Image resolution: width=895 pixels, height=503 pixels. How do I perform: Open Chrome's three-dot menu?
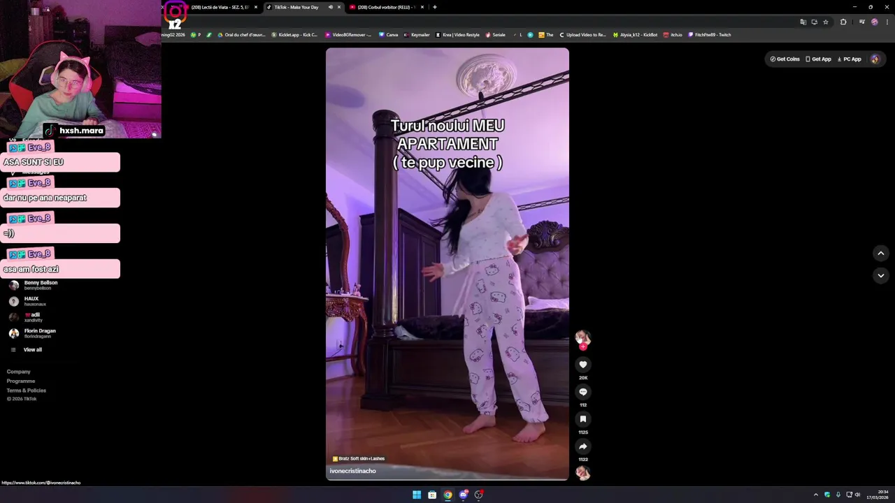887,22
